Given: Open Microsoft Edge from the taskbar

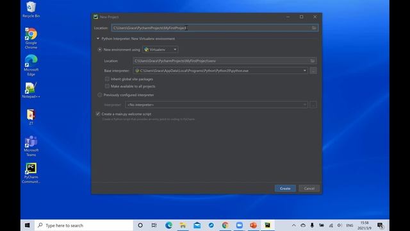Looking at the screenshot, I should click(168, 225).
